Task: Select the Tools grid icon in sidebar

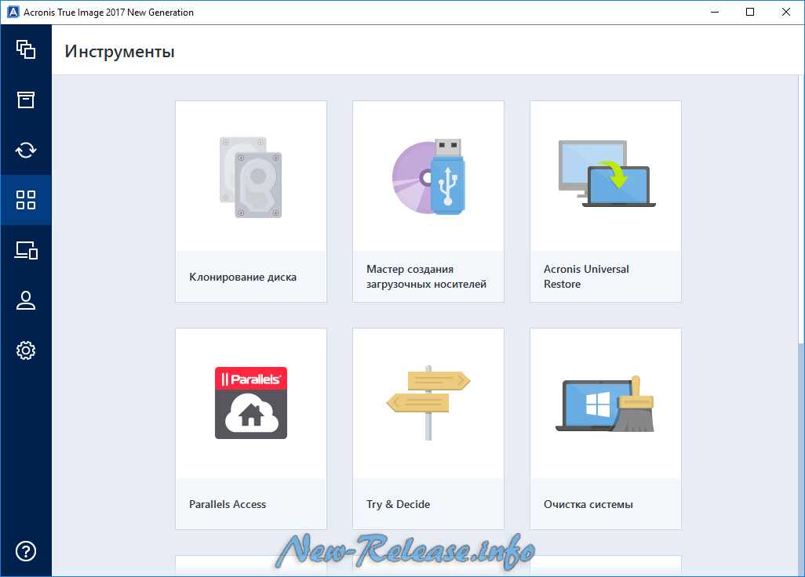Action: [x=26, y=200]
